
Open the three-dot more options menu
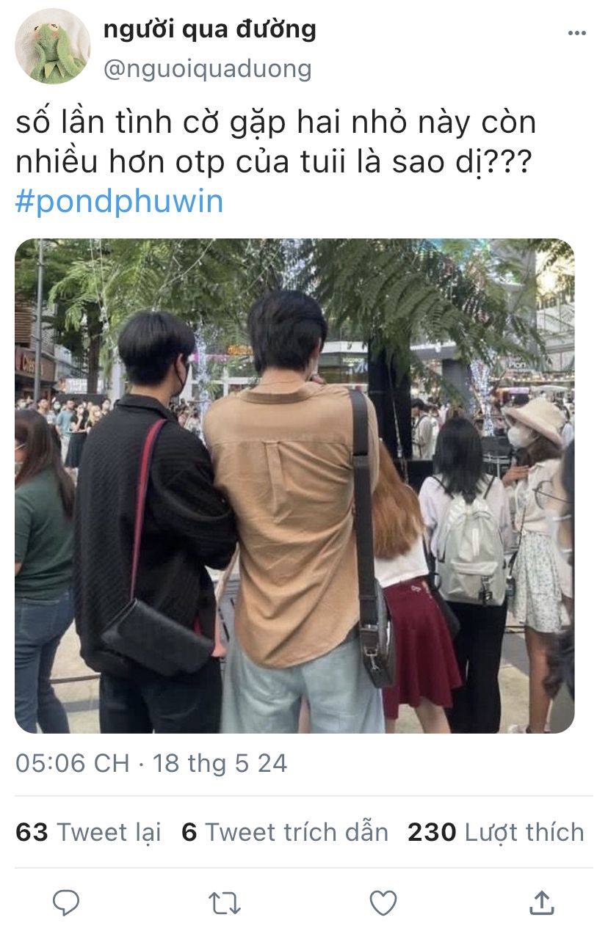click(x=577, y=34)
